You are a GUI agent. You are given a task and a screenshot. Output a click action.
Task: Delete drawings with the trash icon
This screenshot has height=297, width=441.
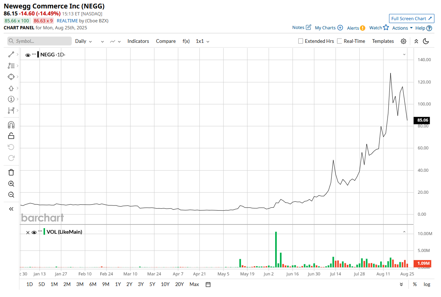11,172
